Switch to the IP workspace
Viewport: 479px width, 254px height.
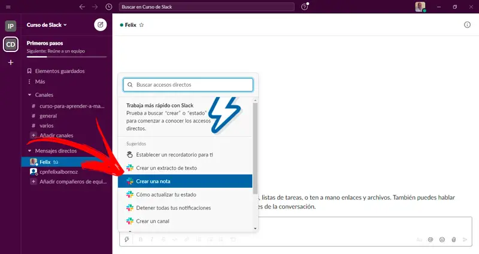[x=11, y=26]
